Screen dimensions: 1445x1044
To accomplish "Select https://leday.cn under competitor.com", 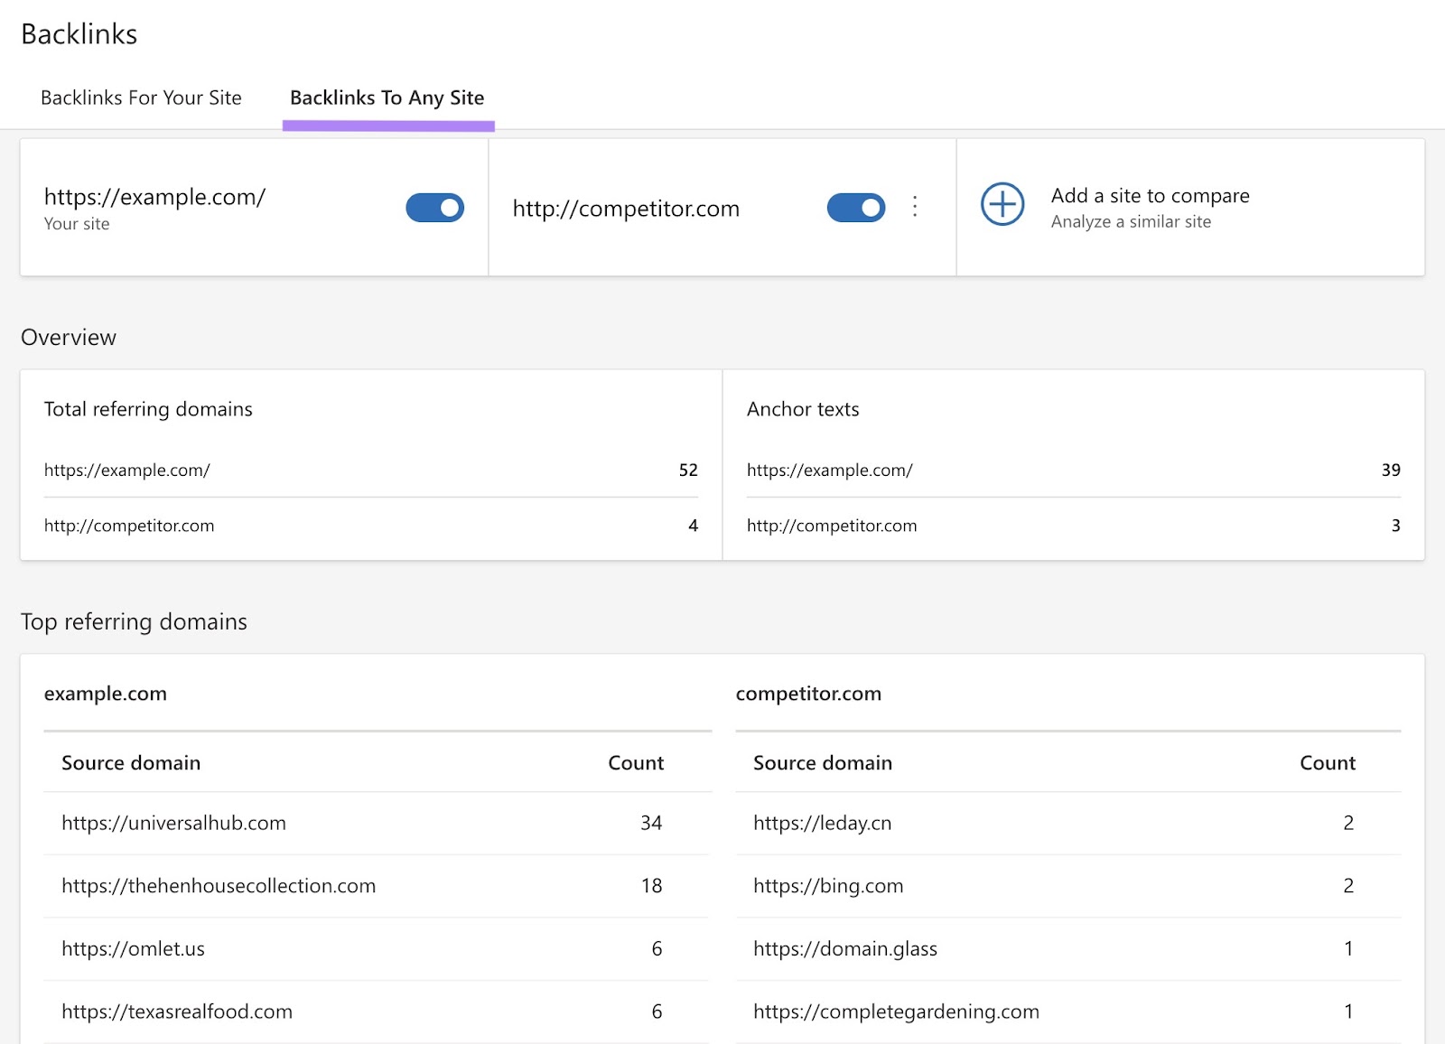I will coord(822,823).
